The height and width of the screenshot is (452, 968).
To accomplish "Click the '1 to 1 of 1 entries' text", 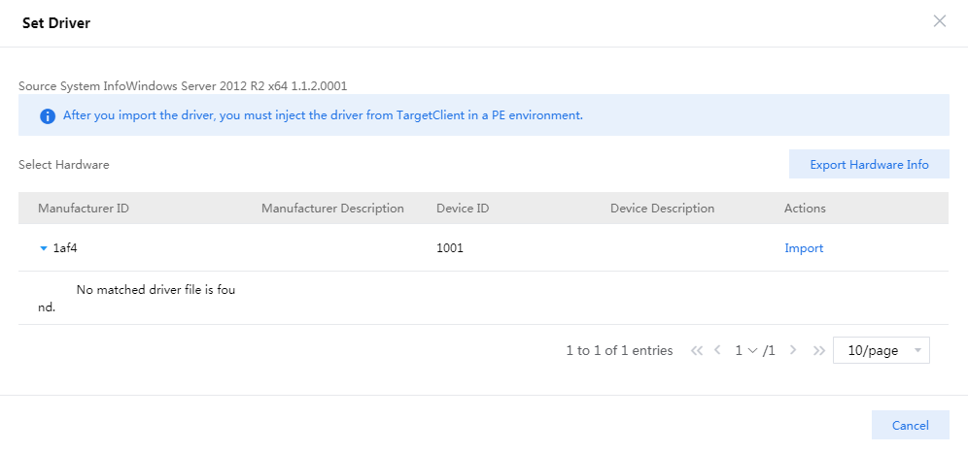I will pos(619,350).
